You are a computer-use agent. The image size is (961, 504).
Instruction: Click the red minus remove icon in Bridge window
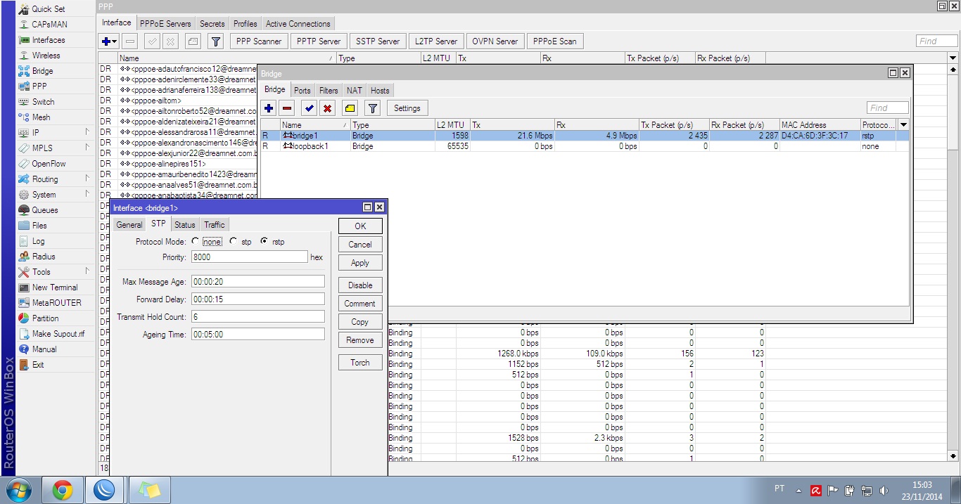[x=287, y=108]
